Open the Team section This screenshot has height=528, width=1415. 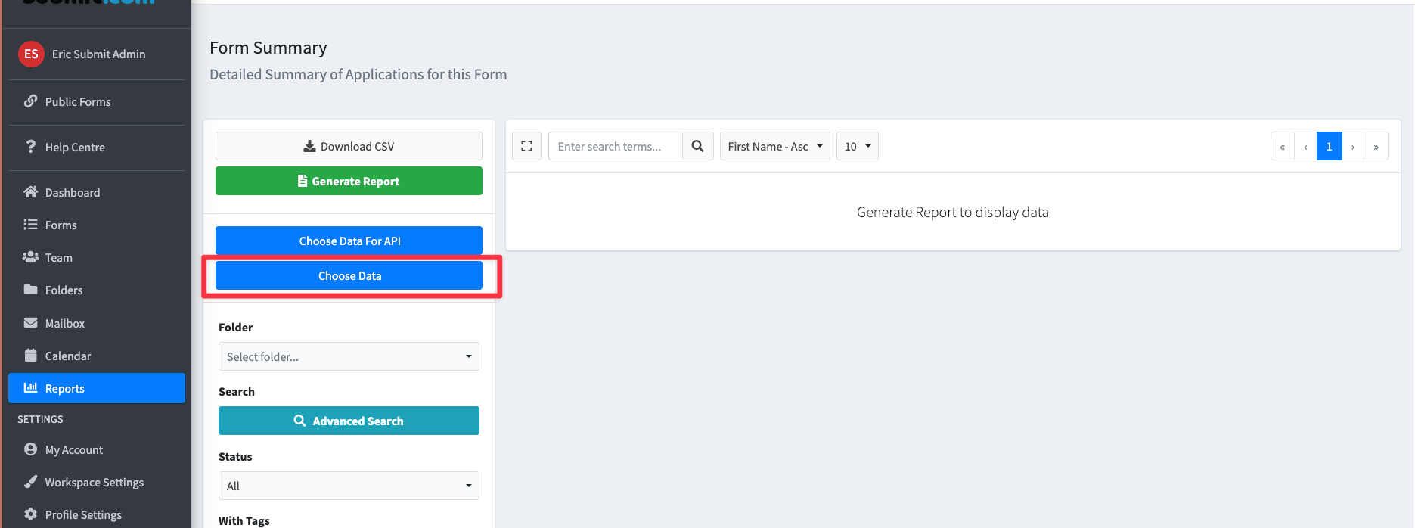coord(58,257)
